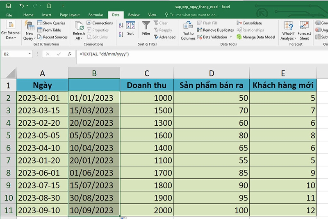Switch to the Review tab
328x219 pixels.
[134, 15]
